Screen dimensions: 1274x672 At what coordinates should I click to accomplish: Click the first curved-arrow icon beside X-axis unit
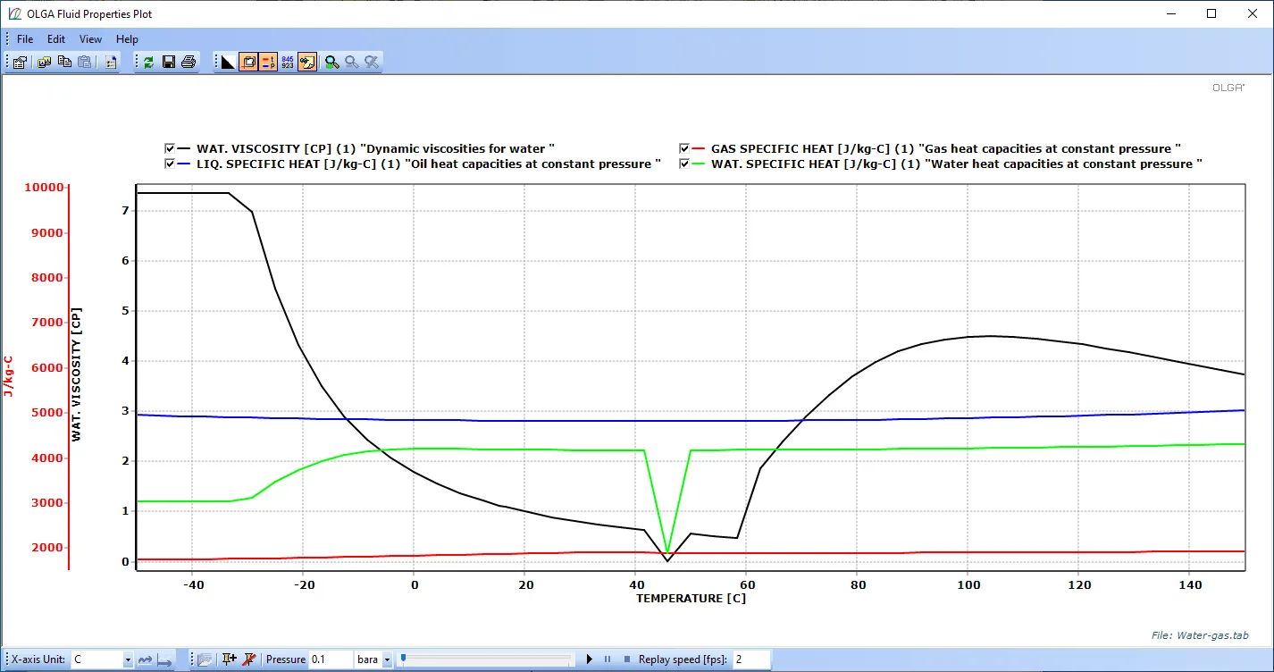[146, 659]
